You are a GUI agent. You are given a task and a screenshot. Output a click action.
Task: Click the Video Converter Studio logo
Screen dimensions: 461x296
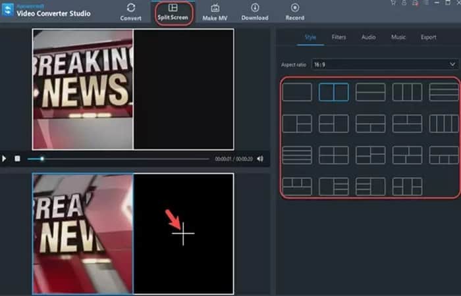pos(7,10)
